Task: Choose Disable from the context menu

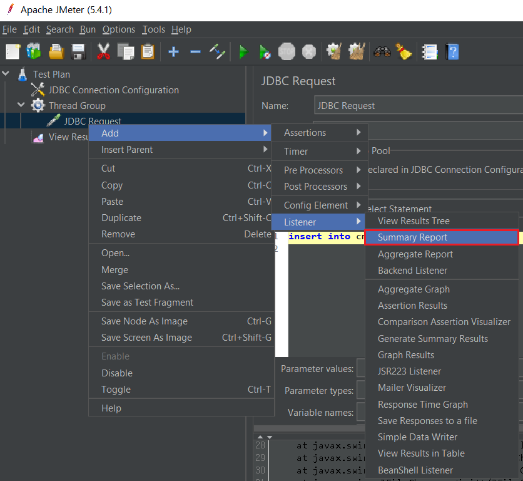Action: pyautogui.click(x=181, y=373)
